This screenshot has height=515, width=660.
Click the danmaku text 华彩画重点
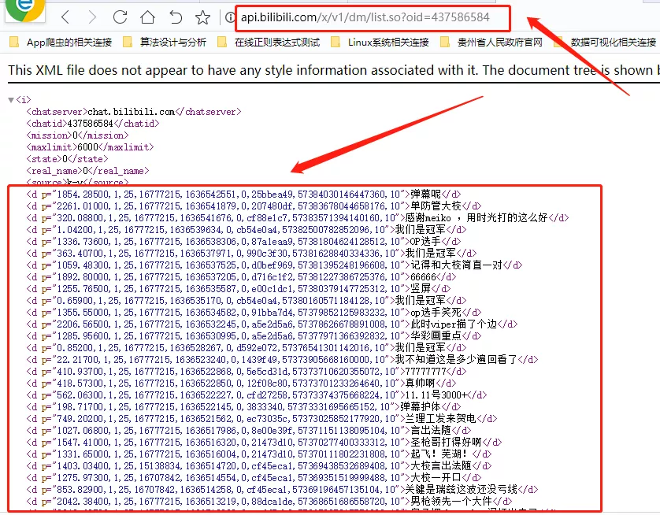pos(436,335)
